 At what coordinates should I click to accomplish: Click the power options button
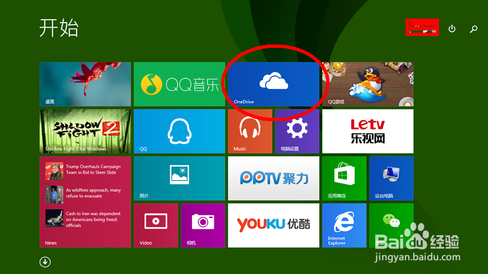tap(452, 29)
